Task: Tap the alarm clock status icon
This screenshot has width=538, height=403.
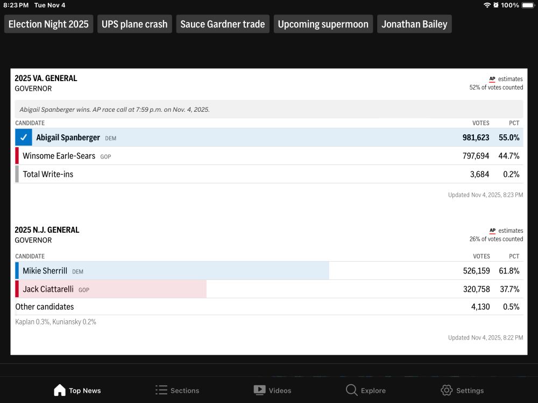Action: (x=496, y=5)
